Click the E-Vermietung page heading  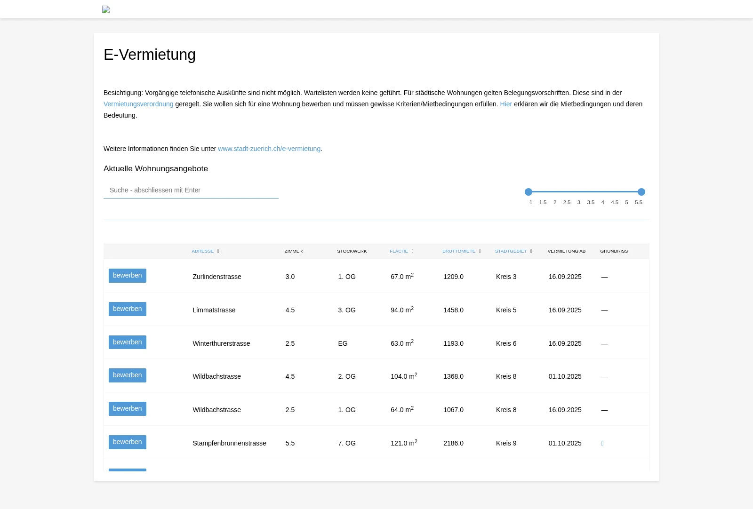pos(150,55)
